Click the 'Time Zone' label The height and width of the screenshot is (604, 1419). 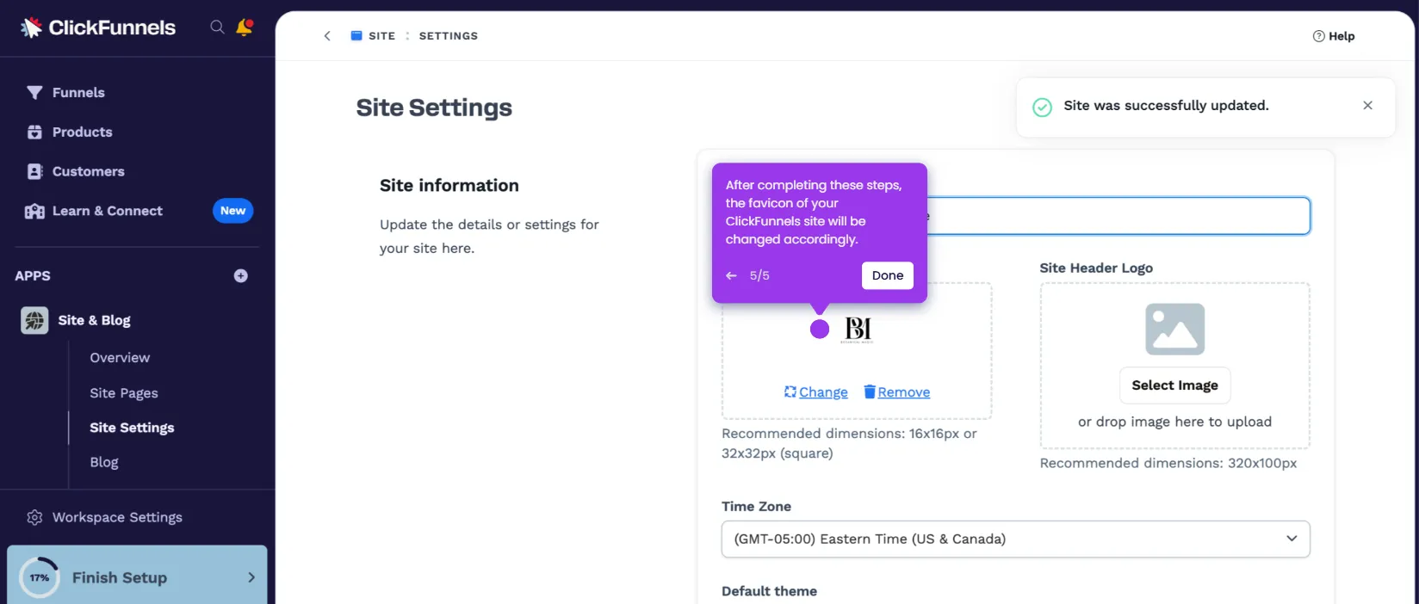click(x=756, y=506)
